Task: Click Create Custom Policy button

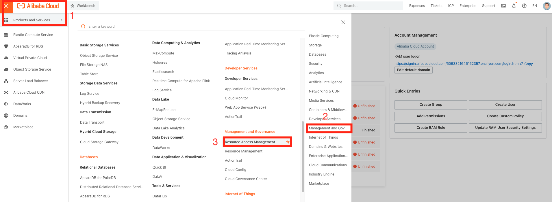Action: [x=505, y=116]
